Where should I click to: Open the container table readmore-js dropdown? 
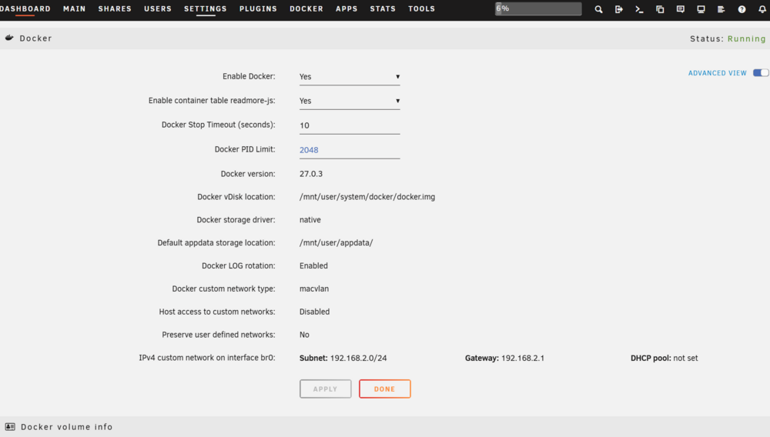pyautogui.click(x=350, y=101)
